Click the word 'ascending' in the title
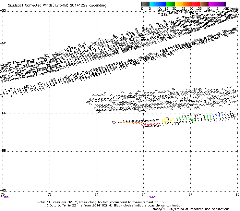The height and width of the screenshot is (211, 240). (x=98, y=6)
